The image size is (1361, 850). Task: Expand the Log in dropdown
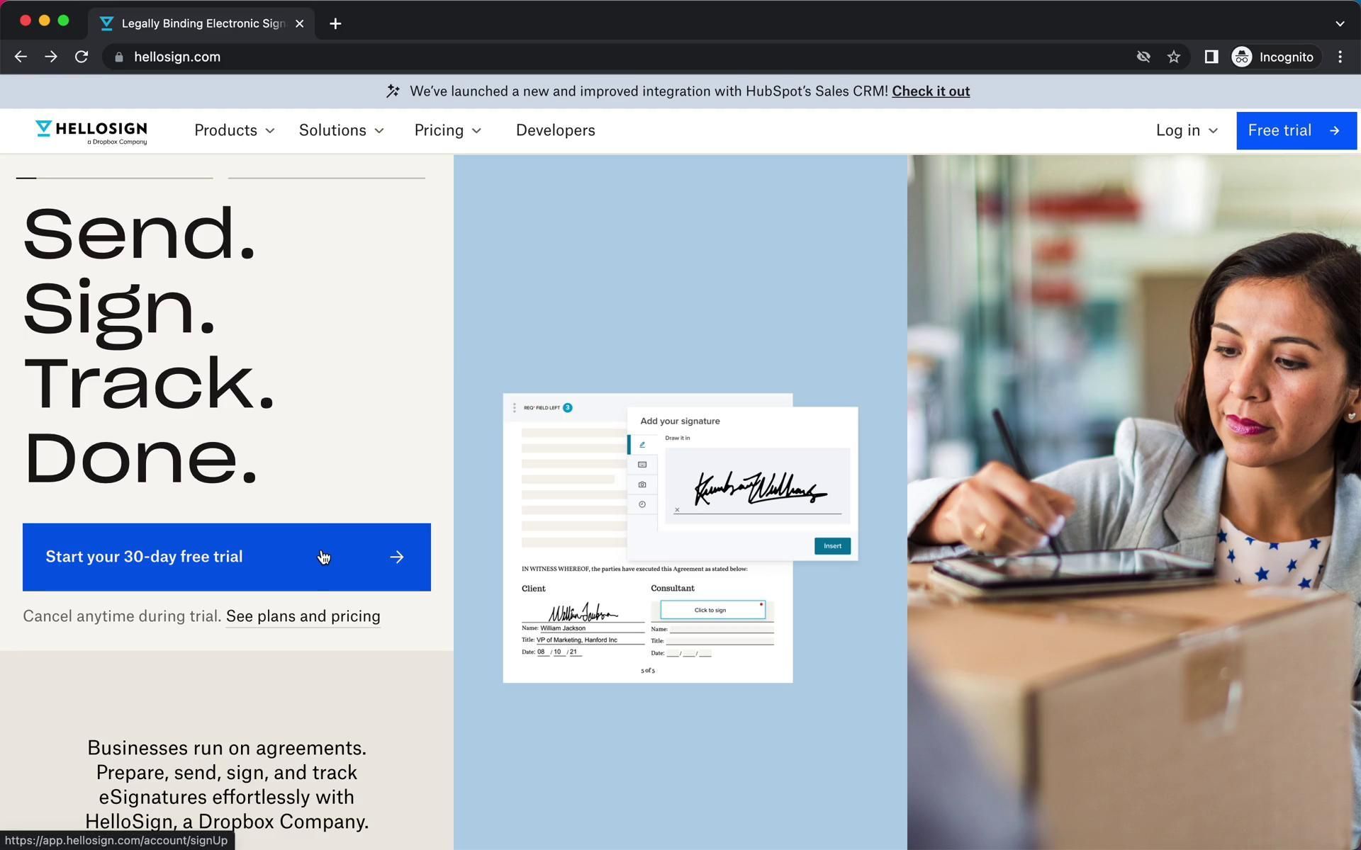click(1187, 130)
